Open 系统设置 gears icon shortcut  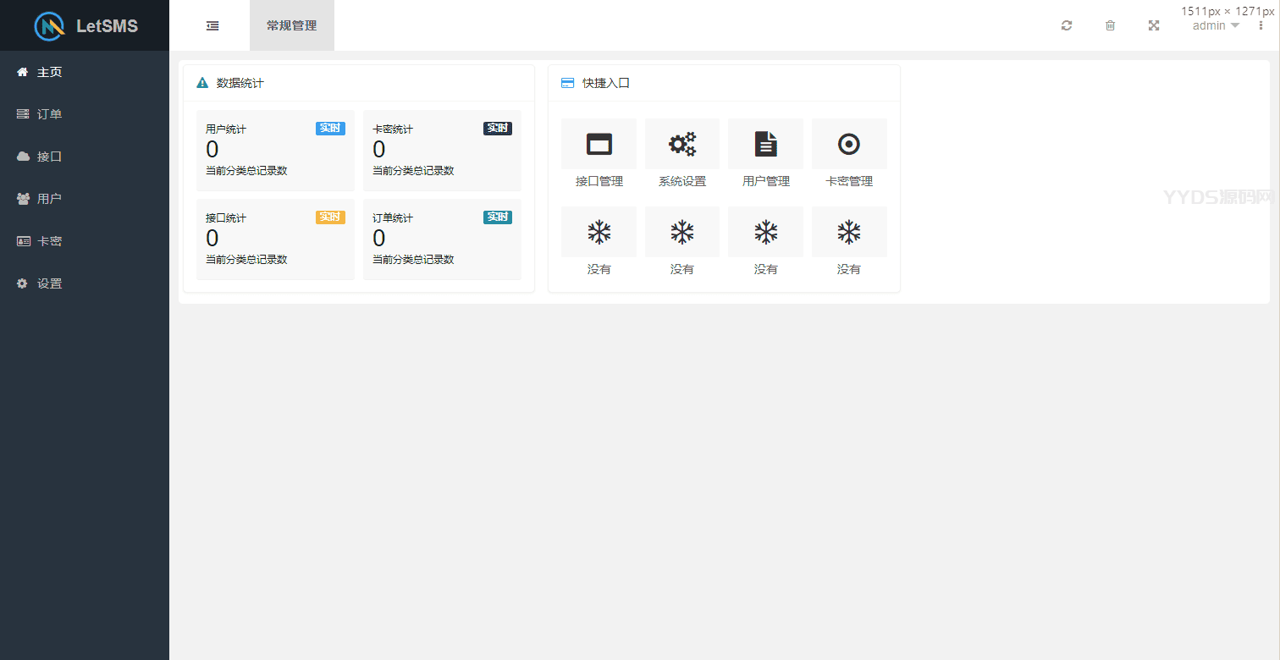pos(682,144)
